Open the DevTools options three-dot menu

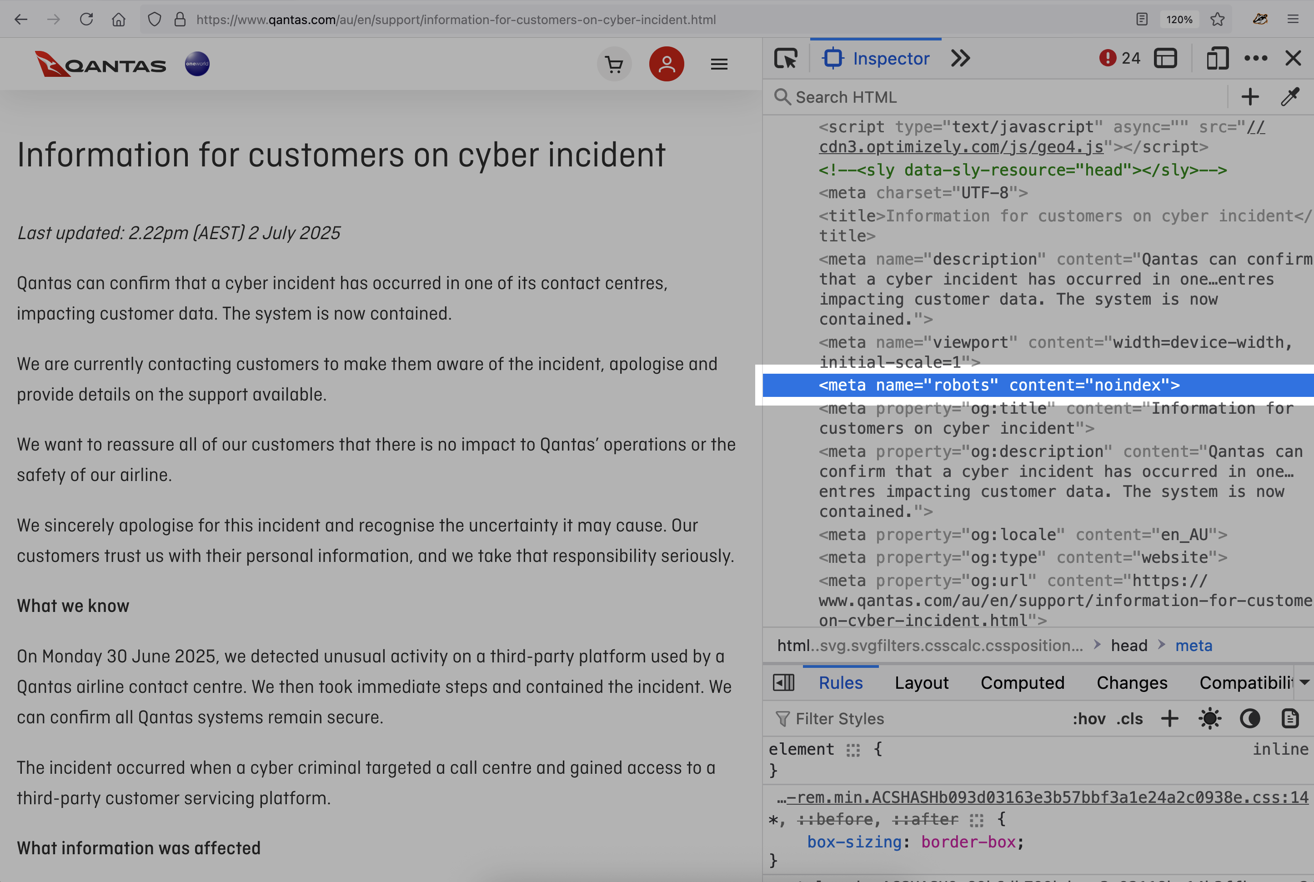(x=1256, y=59)
